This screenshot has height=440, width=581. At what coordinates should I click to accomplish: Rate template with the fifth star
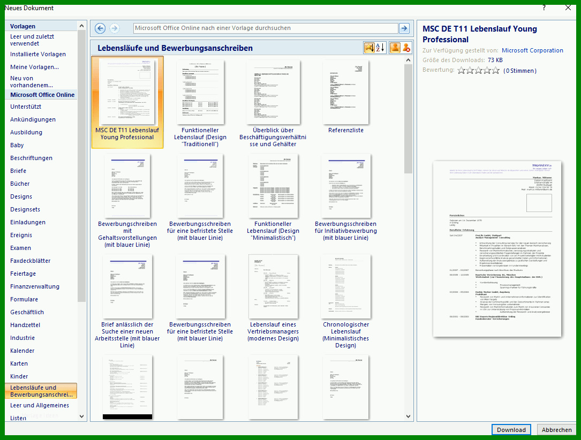tap(495, 70)
